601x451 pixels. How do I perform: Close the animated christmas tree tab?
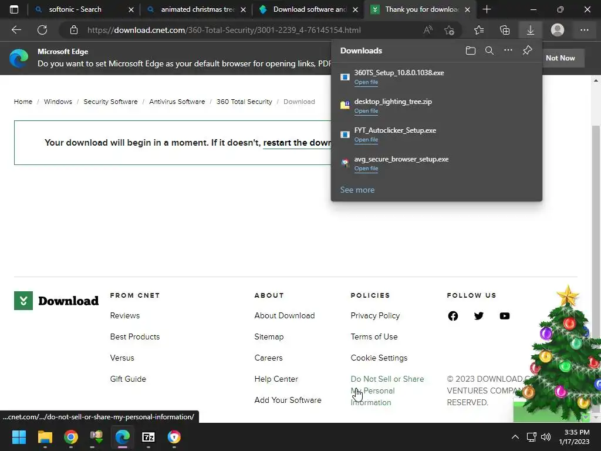tap(244, 9)
